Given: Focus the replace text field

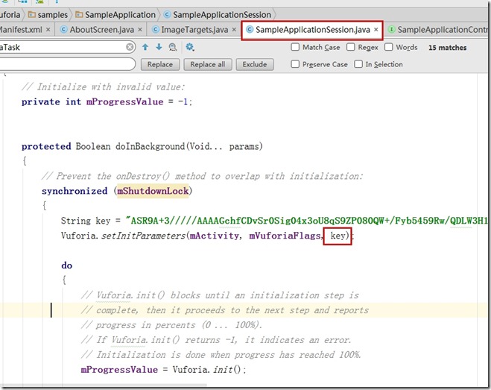Looking at the screenshot, I should [x=67, y=64].
